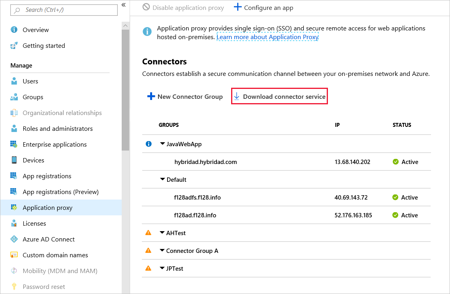Click the Overview info icon in sidebar
Viewport: 450px width, 294px height.
(x=14, y=30)
